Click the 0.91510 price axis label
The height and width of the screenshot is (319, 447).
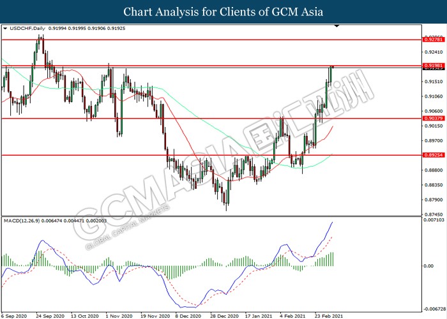[434, 82]
